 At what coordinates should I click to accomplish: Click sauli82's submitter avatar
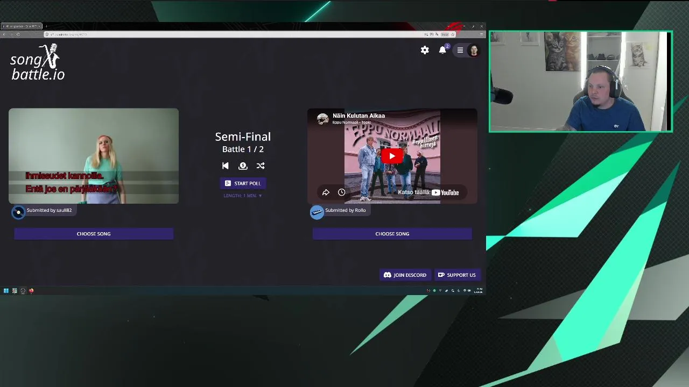pos(18,212)
